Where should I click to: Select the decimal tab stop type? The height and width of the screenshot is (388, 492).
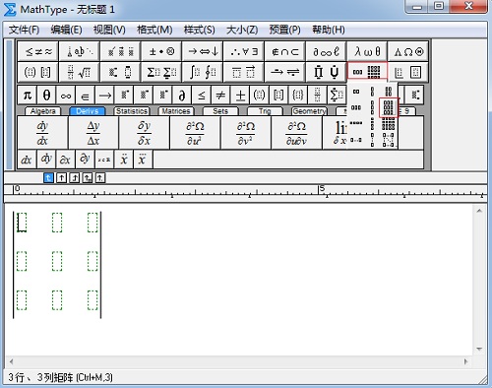click(100, 178)
